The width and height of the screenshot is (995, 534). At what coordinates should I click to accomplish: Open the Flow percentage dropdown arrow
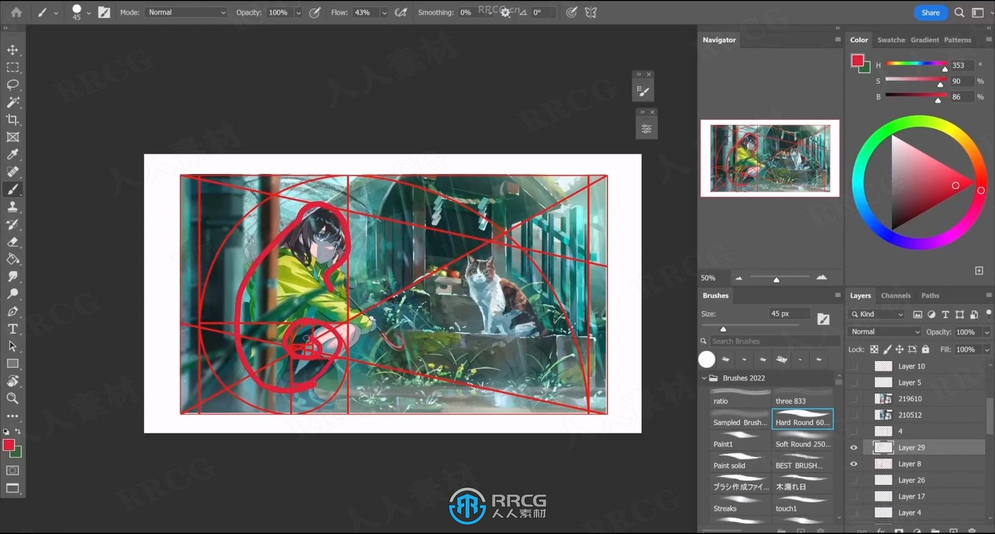pos(384,13)
